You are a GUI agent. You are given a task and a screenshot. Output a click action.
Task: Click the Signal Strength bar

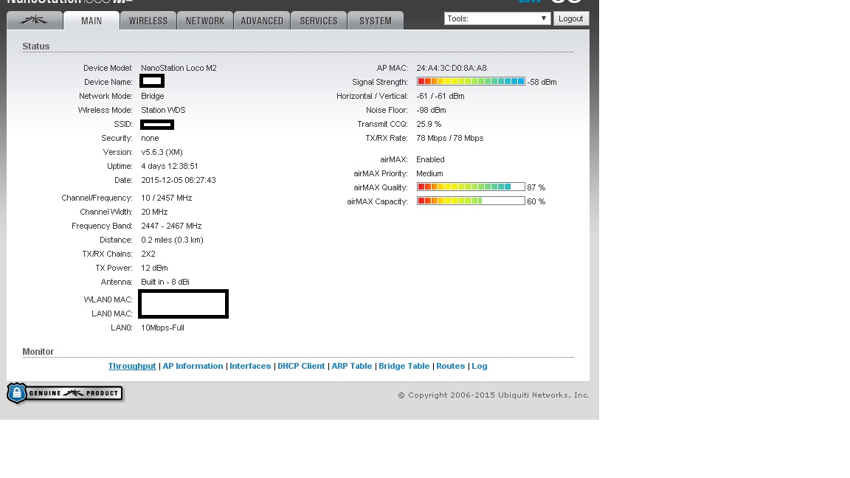point(471,81)
